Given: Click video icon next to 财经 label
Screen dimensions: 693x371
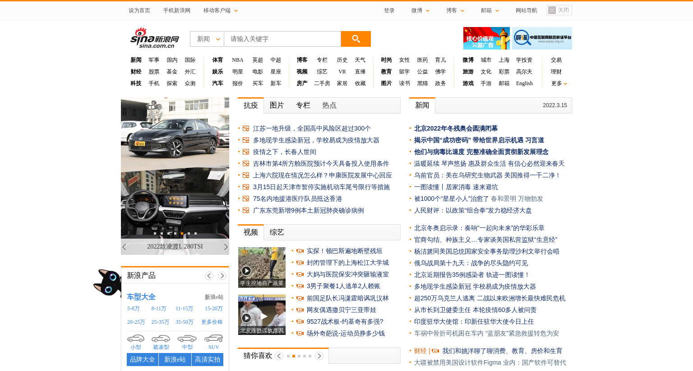Looking at the screenshot, I should click(x=435, y=351).
